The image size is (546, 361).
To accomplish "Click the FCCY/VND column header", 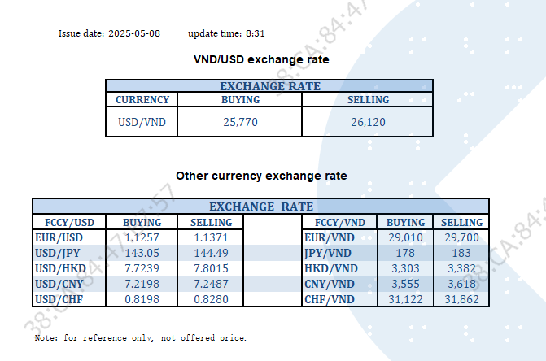I will (x=339, y=222).
